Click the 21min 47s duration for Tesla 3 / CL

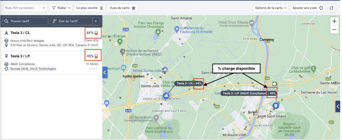point(91,40)
